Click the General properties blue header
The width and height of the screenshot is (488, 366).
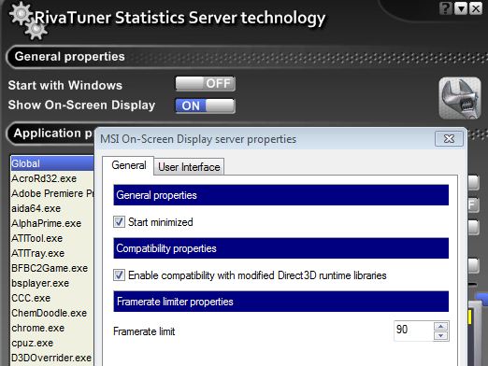[281, 195]
